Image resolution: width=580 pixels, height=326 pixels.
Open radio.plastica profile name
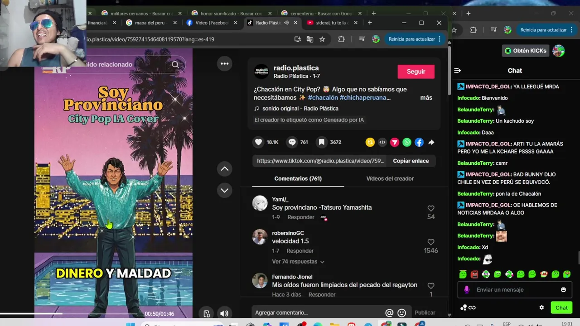point(296,68)
